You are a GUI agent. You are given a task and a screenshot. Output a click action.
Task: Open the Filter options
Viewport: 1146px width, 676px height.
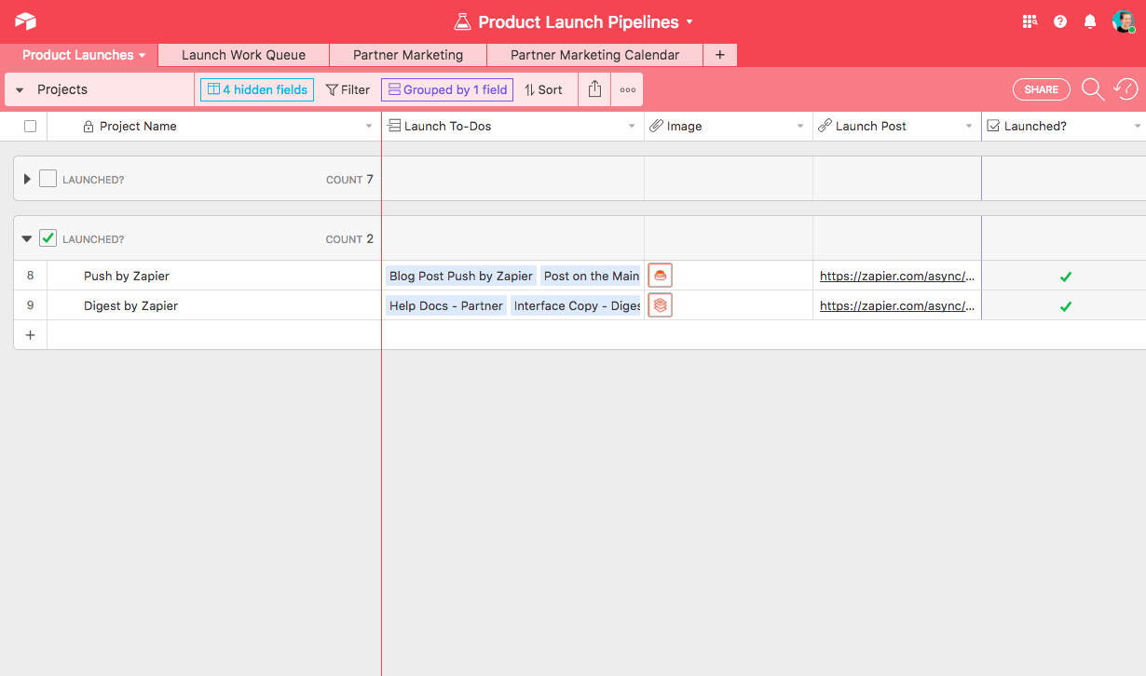coord(348,89)
